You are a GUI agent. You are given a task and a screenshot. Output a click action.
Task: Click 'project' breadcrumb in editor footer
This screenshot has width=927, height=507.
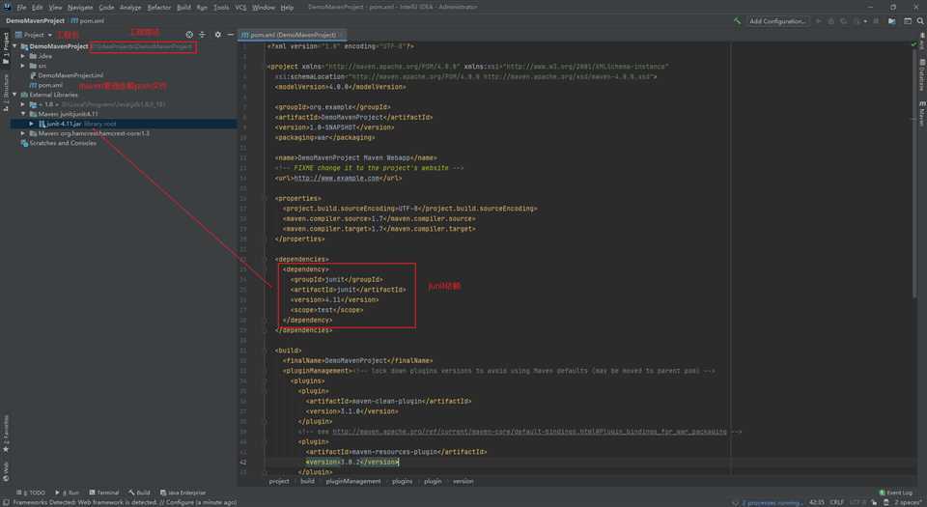tap(279, 481)
